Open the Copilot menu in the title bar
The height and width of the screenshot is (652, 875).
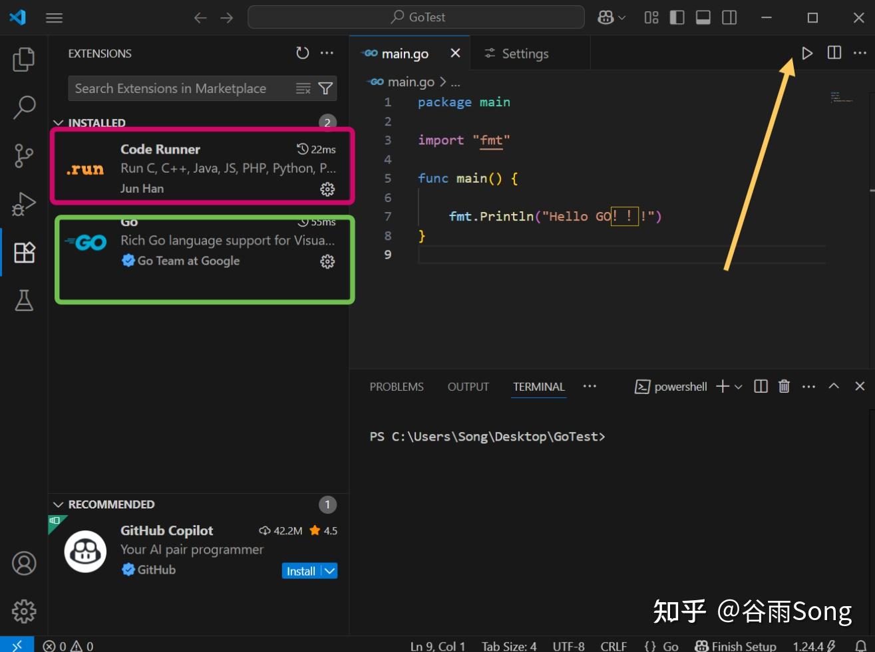click(x=610, y=17)
